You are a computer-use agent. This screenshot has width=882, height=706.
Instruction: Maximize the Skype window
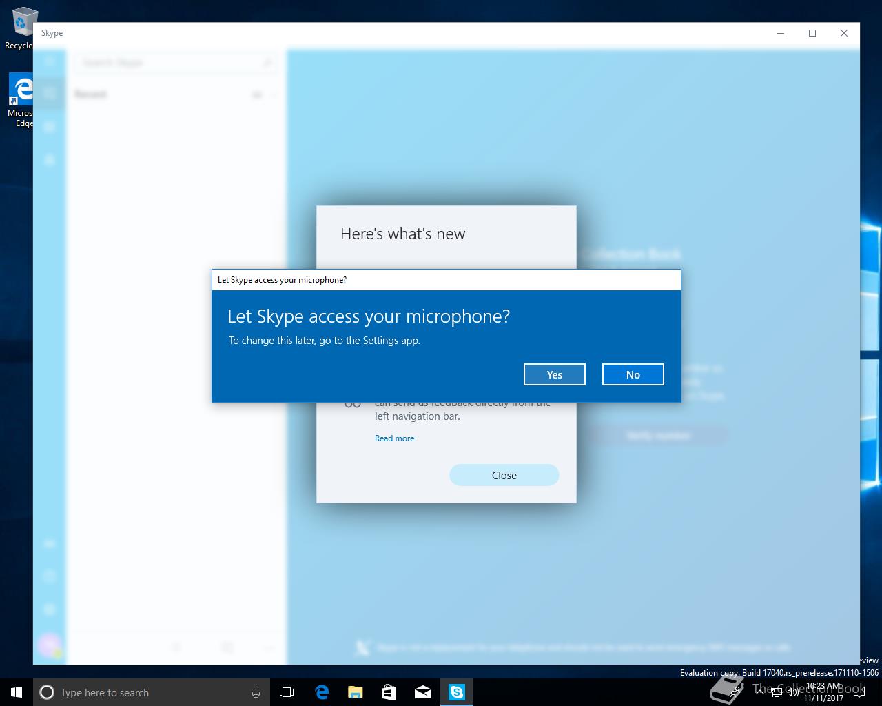click(812, 33)
